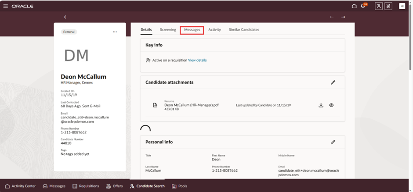Go to next candidate with right arrow
The image size is (413, 192).
pyautogui.click(x=343, y=17)
